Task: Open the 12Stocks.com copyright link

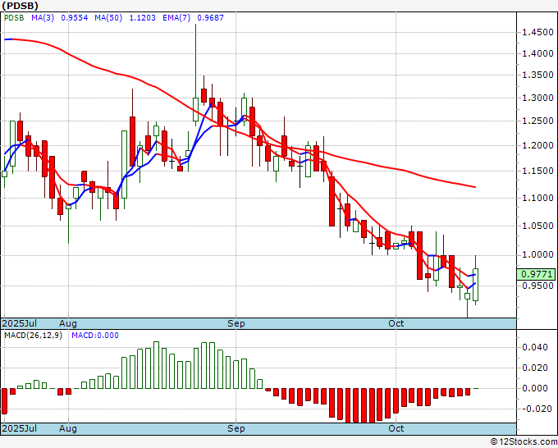Action: 524,441
